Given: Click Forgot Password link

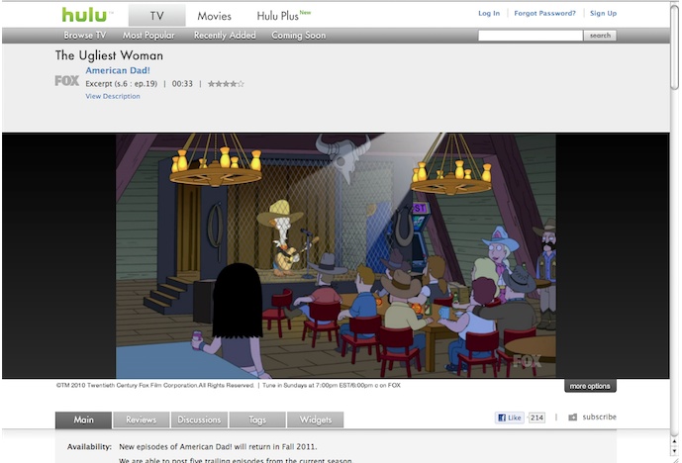Looking at the screenshot, I should point(544,14).
